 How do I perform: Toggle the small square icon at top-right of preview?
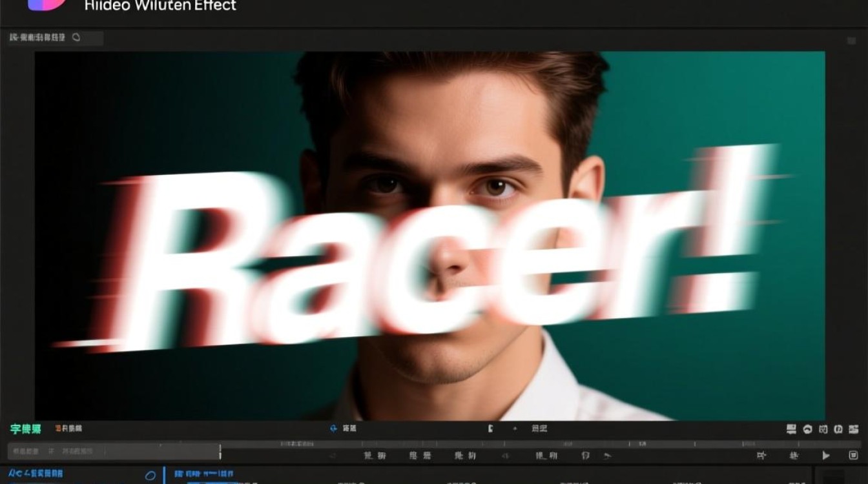click(x=851, y=41)
